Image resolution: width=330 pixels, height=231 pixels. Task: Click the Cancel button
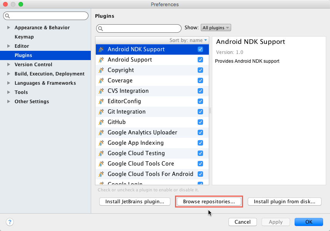tap(242, 222)
